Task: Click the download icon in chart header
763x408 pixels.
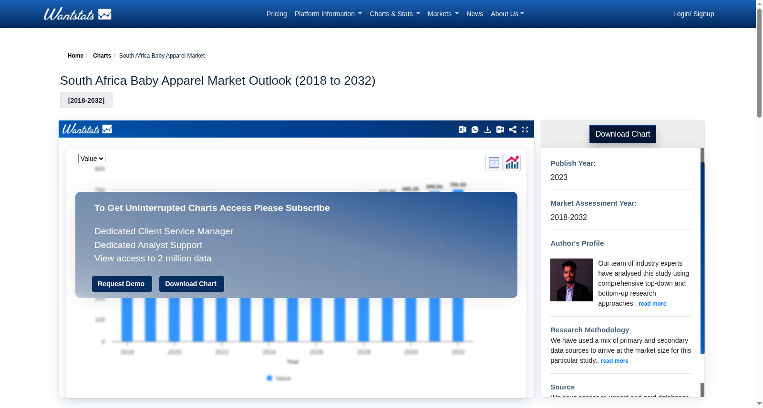Action: click(x=487, y=129)
